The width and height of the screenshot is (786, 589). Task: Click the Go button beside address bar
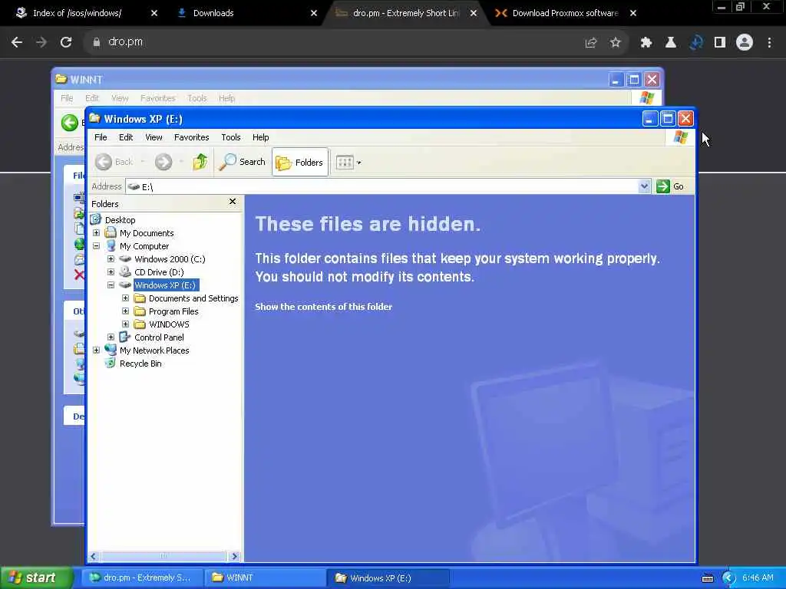tap(670, 186)
